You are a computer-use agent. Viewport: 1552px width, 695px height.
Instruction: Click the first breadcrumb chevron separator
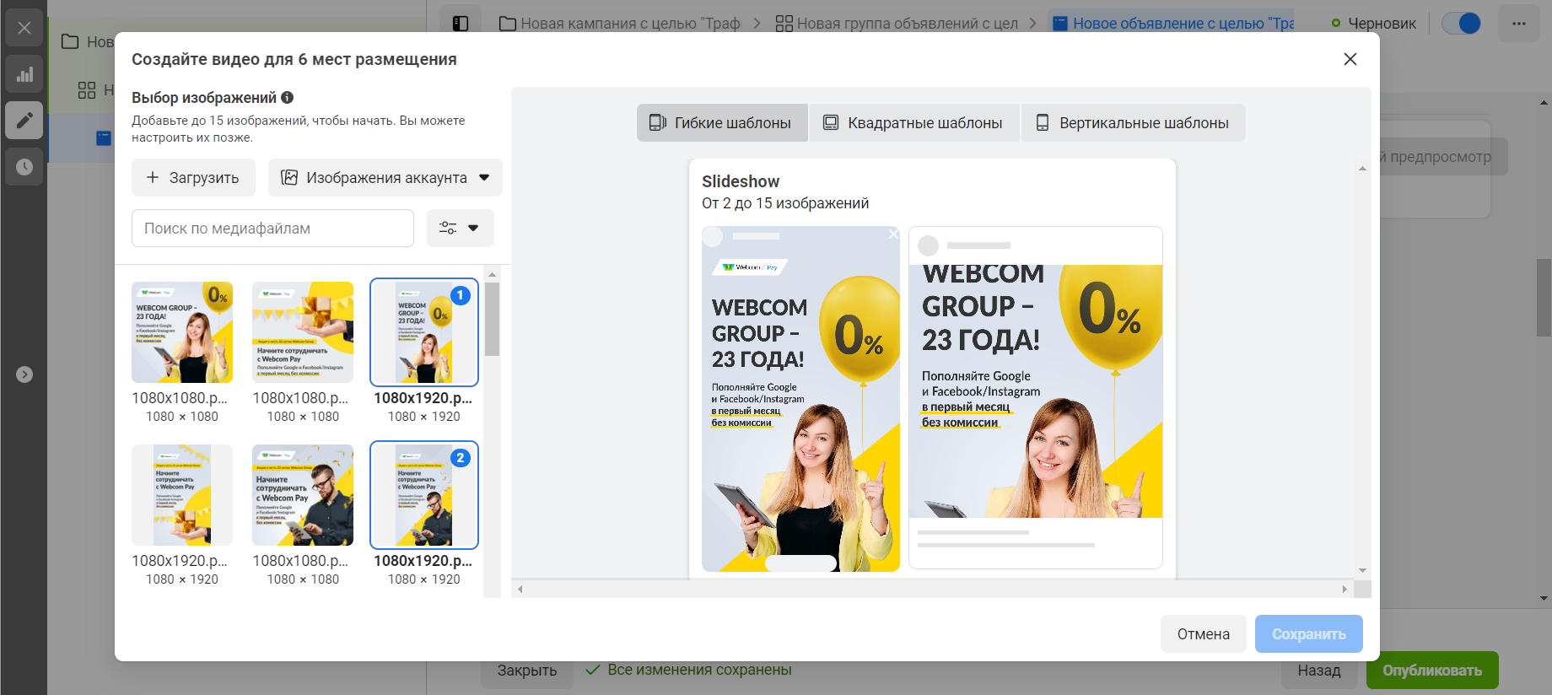757,24
